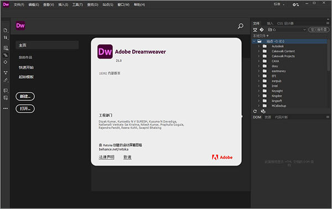
Task: Click the file tree vertical scrollbar
Action: (x=328, y=55)
